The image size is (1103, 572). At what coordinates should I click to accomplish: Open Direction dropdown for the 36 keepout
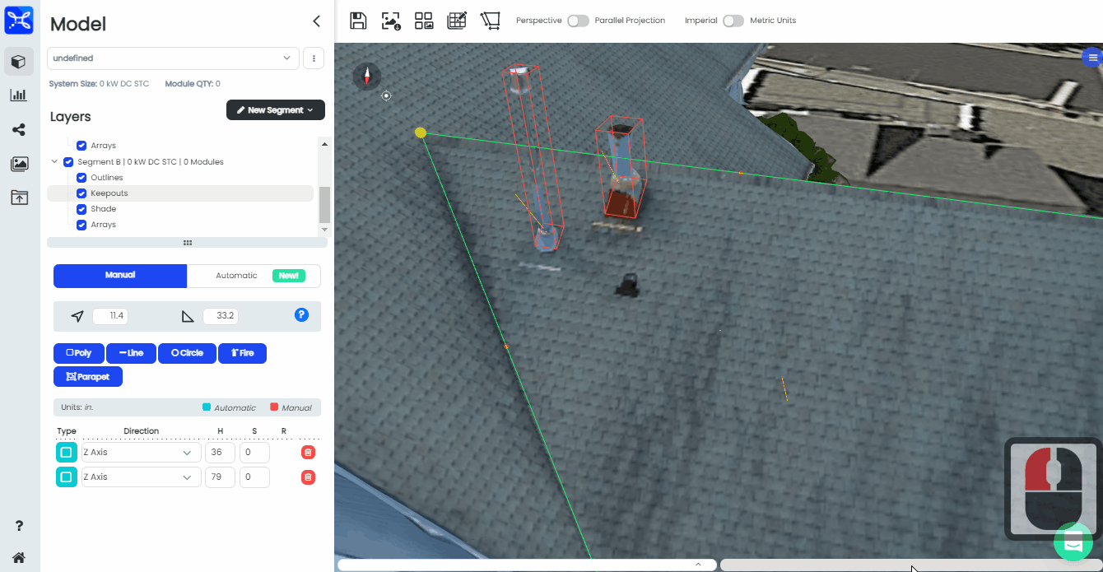[x=141, y=453]
